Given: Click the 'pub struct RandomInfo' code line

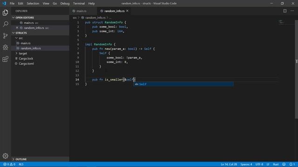Looking at the screenshot, I should 106,22.
